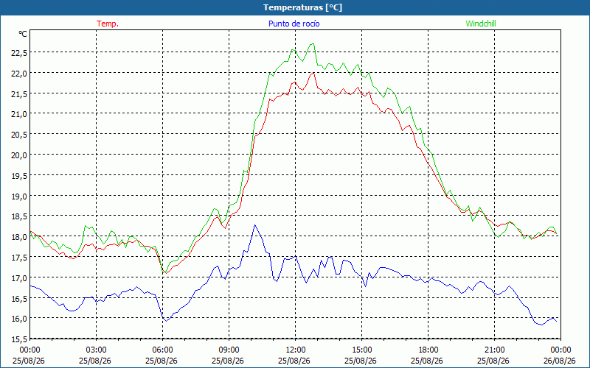Click the Temperaturas [°C] chart title

click(302, 7)
